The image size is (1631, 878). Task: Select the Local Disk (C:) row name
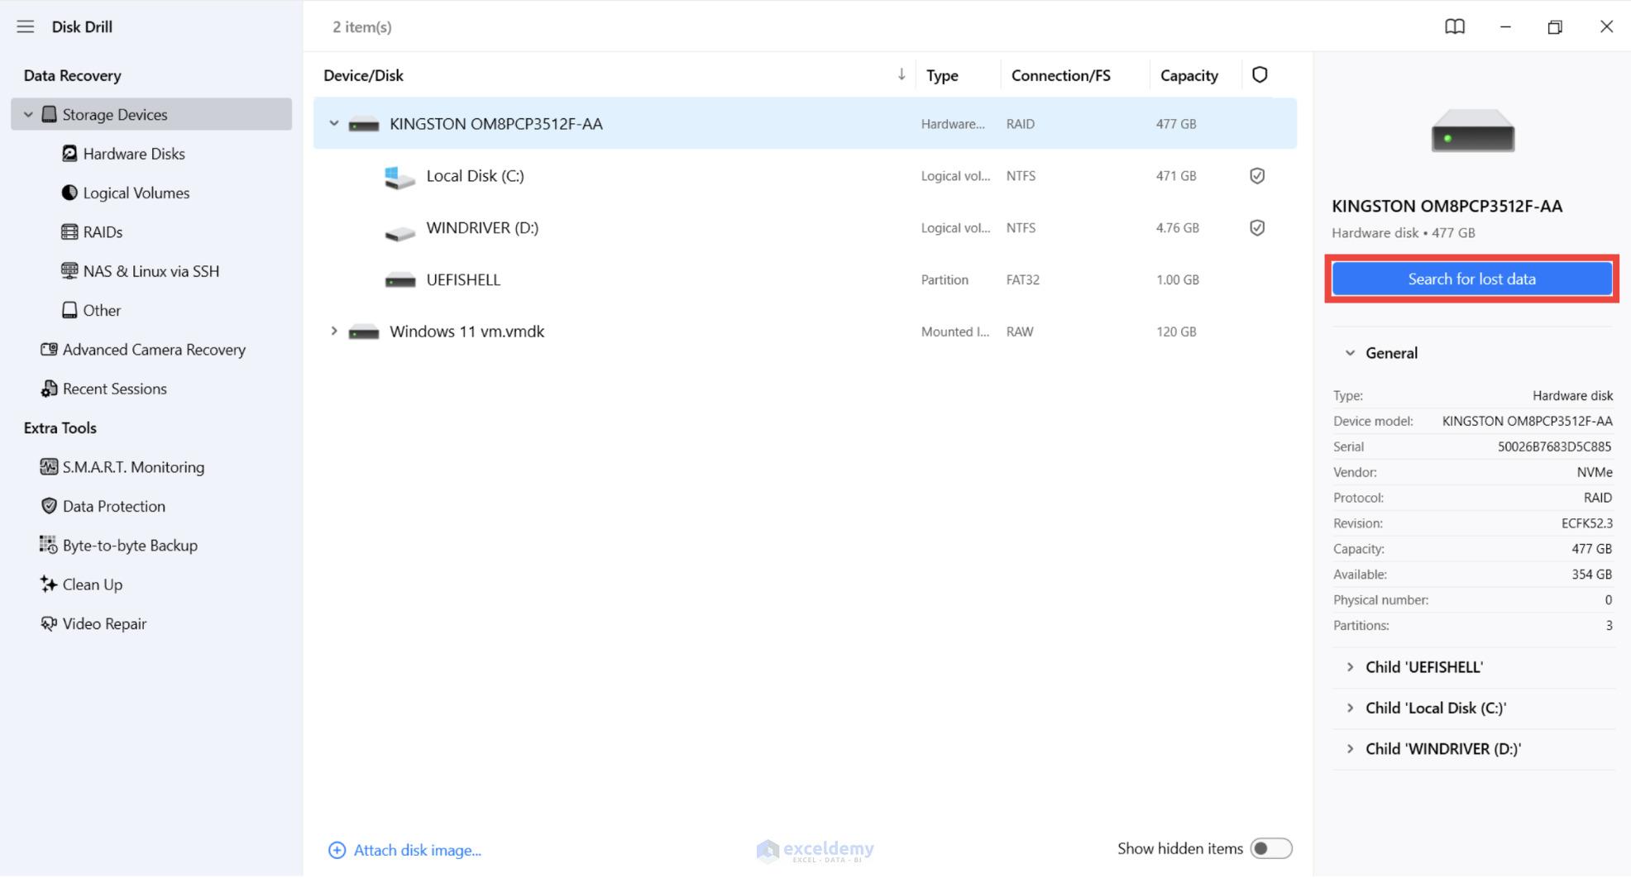pyautogui.click(x=475, y=176)
